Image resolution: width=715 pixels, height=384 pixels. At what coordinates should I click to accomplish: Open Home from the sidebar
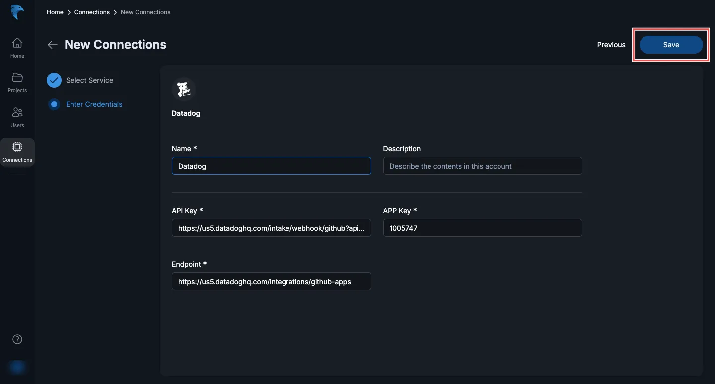click(x=17, y=48)
